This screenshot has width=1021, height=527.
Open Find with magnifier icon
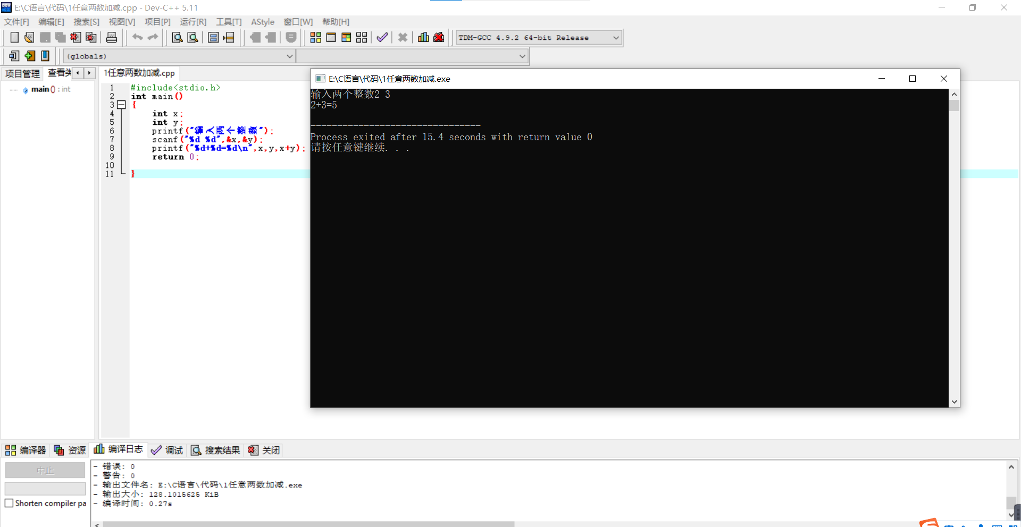click(177, 37)
